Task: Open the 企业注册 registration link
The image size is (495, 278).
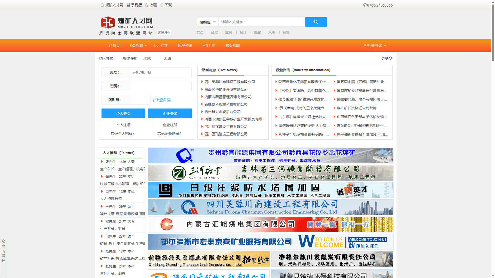Action: [x=170, y=125]
